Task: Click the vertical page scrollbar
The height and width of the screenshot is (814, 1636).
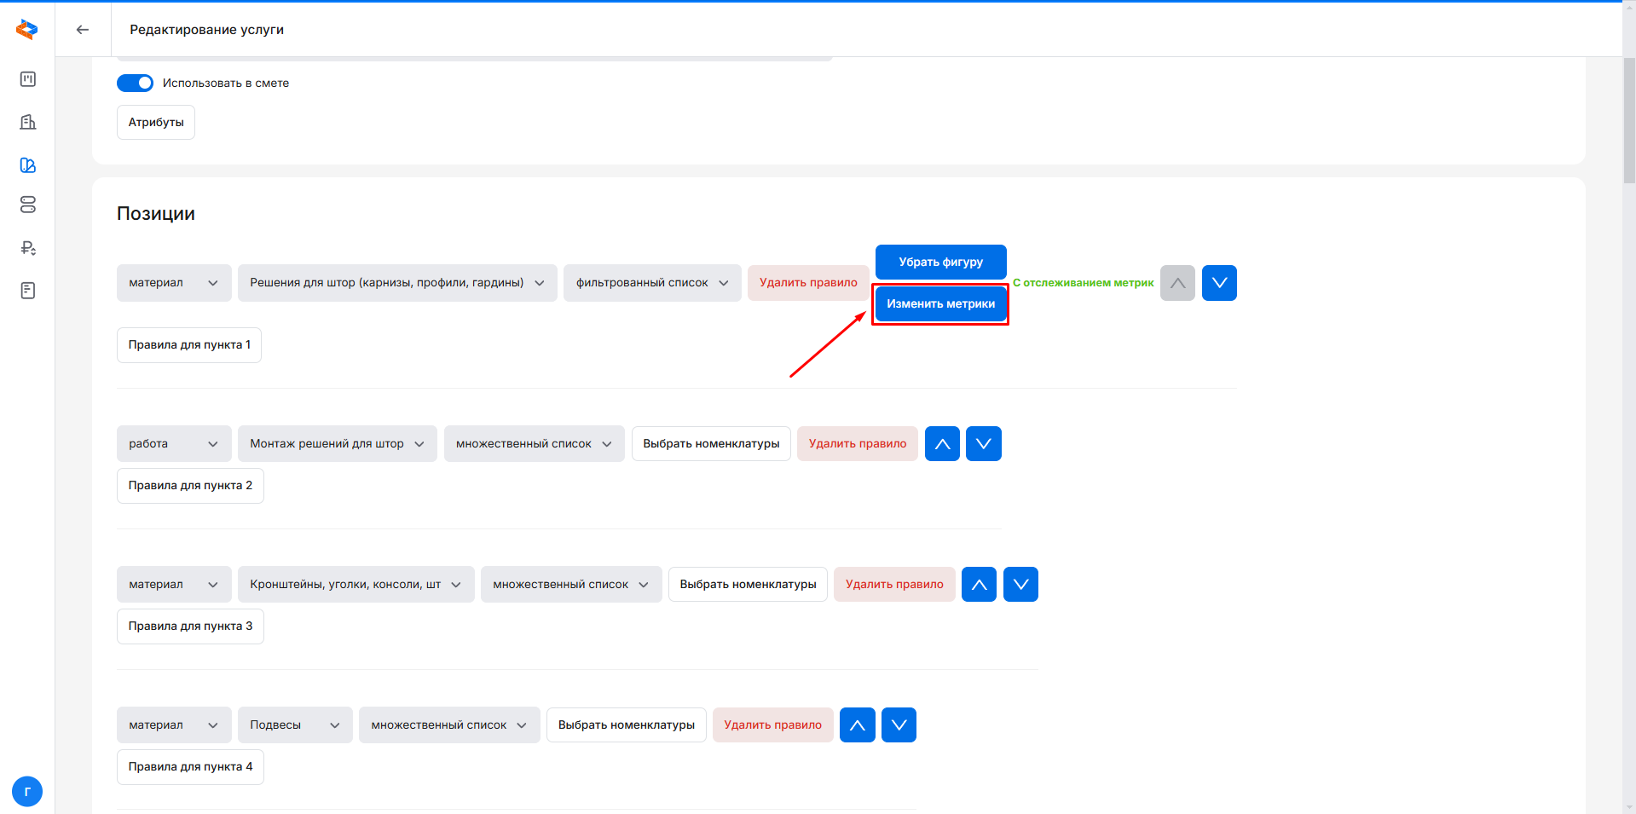Action: 1628,119
